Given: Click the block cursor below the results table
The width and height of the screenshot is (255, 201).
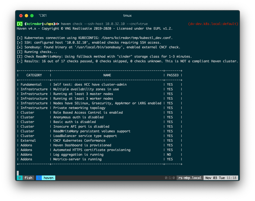Looking at the screenshot, I should [18, 173].
